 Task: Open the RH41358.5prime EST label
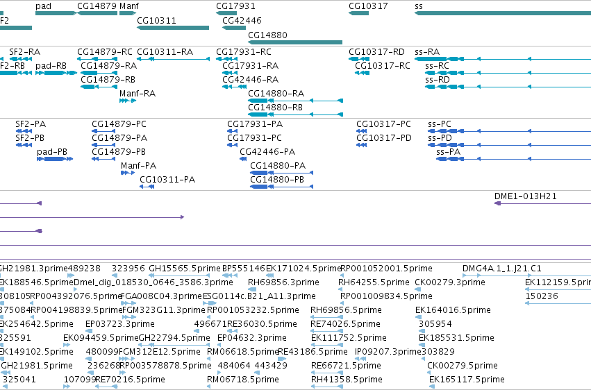click(x=347, y=380)
